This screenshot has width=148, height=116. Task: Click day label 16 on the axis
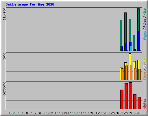click(x=74, y=113)
